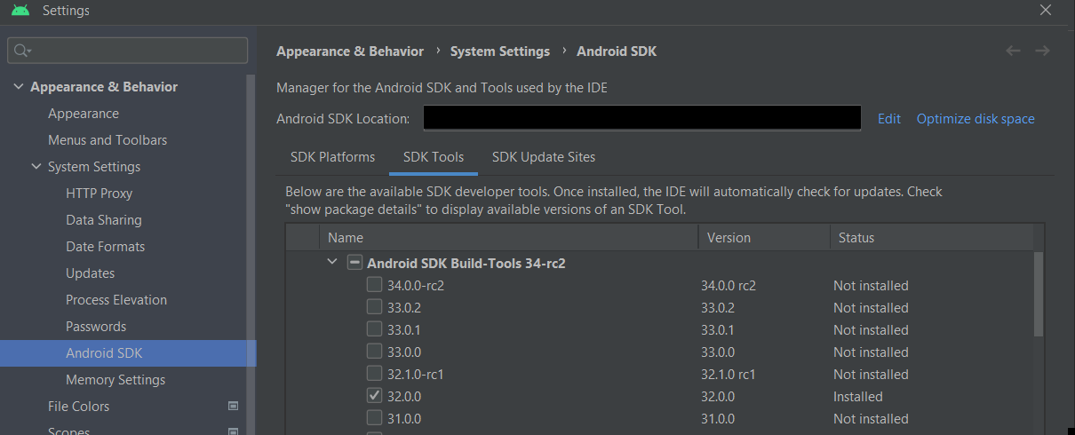Select Data Sharing settings
The image size is (1075, 435).
104,220
